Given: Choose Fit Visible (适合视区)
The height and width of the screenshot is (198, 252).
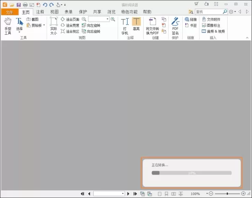Looking at the screenshot, I should click(70, 31).
